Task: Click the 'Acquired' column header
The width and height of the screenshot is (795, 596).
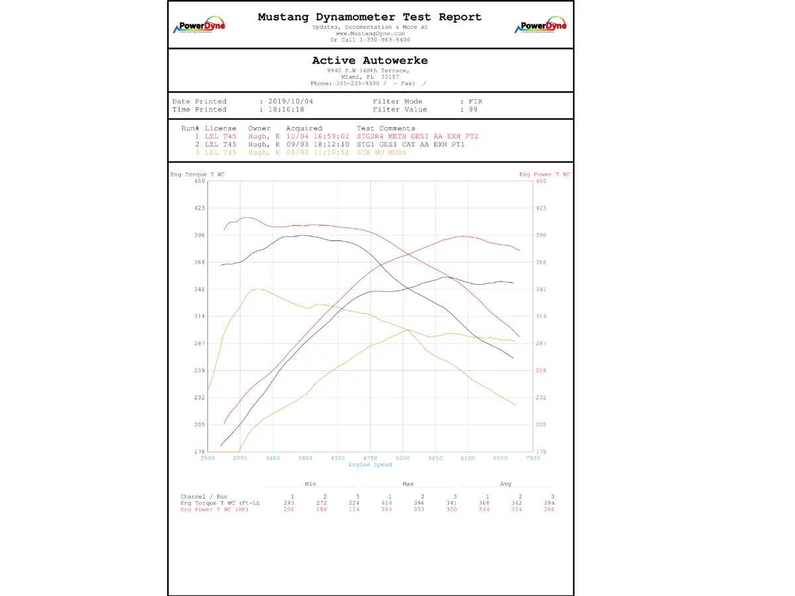Action: (x=304, y=128)
